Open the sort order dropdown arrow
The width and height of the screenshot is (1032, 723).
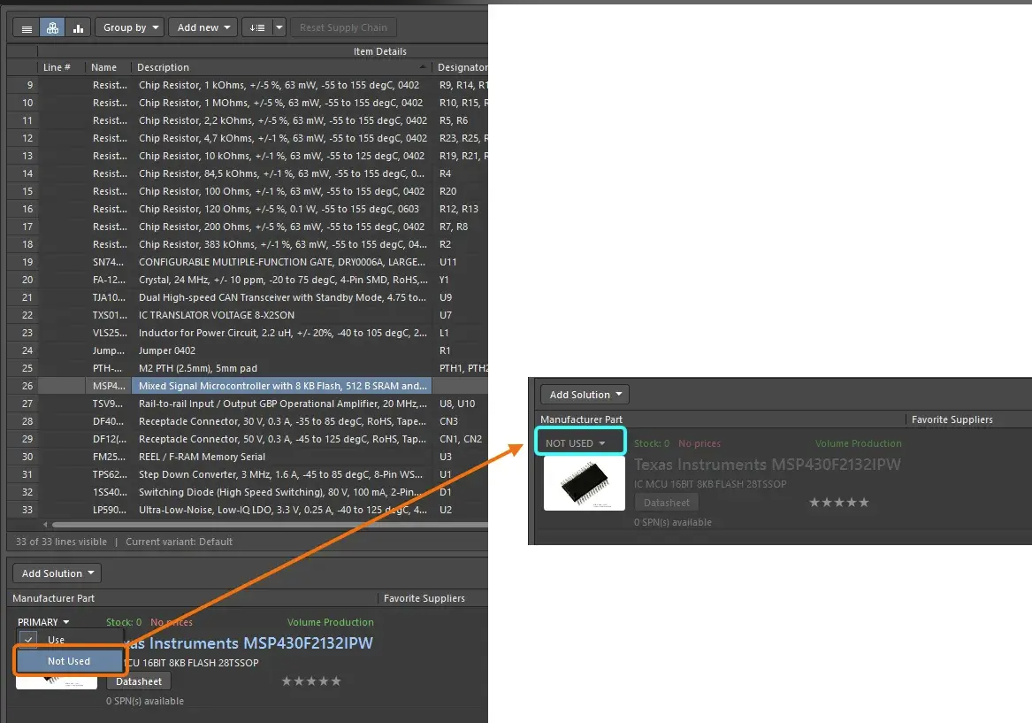[x=279, y=27]
